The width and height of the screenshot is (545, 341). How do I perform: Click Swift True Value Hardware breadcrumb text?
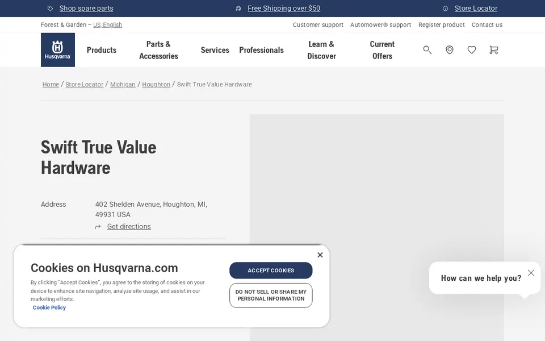[215, 84]
